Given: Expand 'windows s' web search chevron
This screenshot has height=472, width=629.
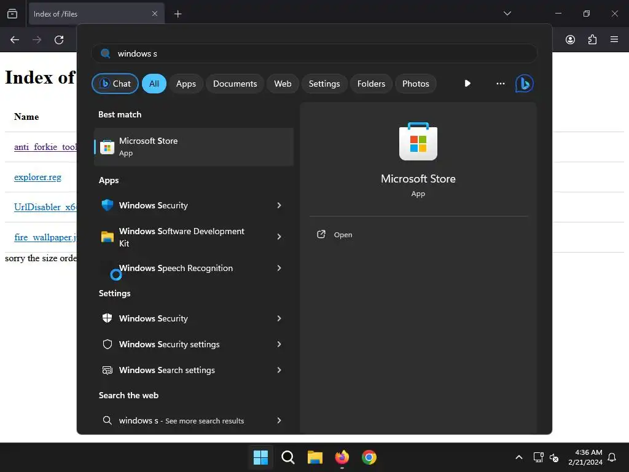Looking at the screenshot, I should pos(279,420).
